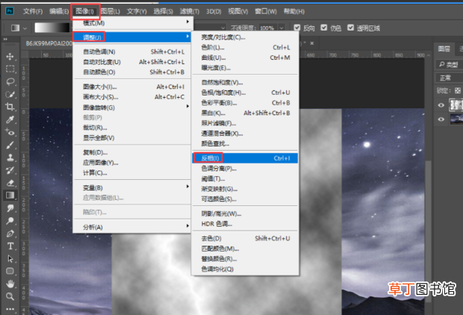Image resolution: width=463 pixels, height=315 pixels.
Task: Select the History Brush tool
Action: pyautogui.click(x=10, y=170)
